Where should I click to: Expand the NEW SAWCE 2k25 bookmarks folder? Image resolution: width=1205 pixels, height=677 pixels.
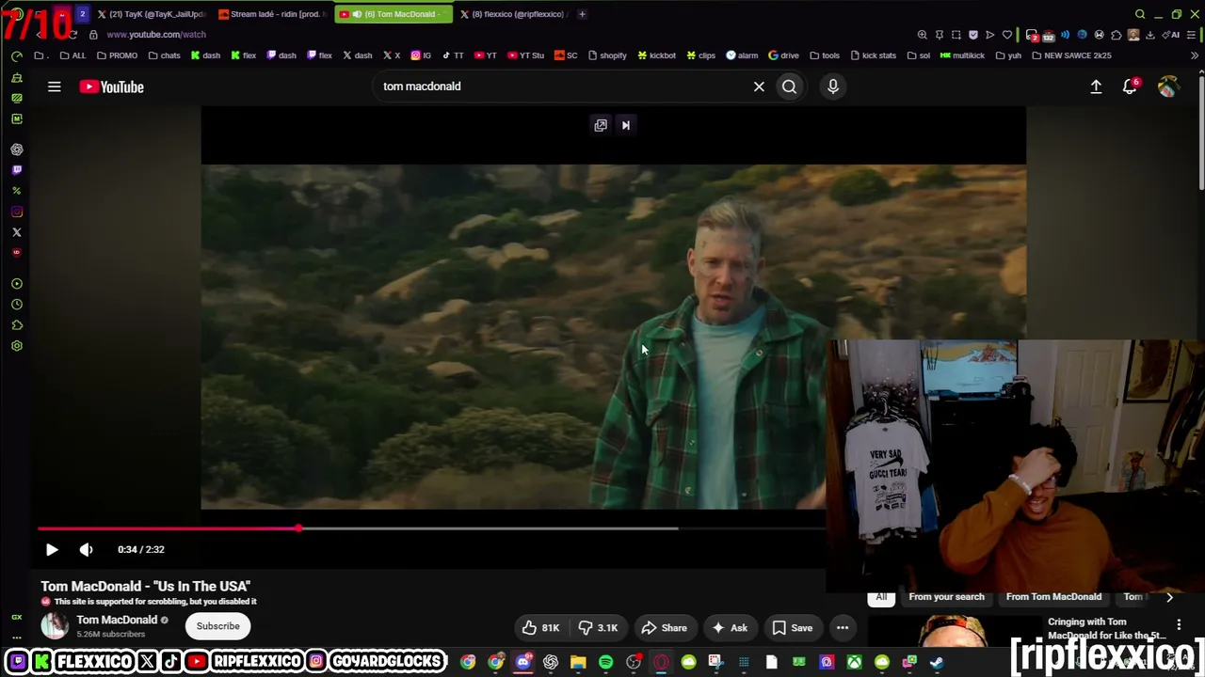[x=1071, y=55]
